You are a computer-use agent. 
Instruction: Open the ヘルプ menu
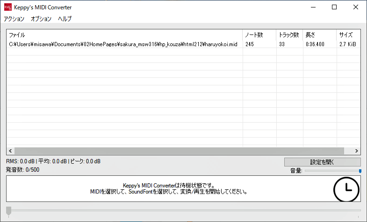[x=65, y=19]
